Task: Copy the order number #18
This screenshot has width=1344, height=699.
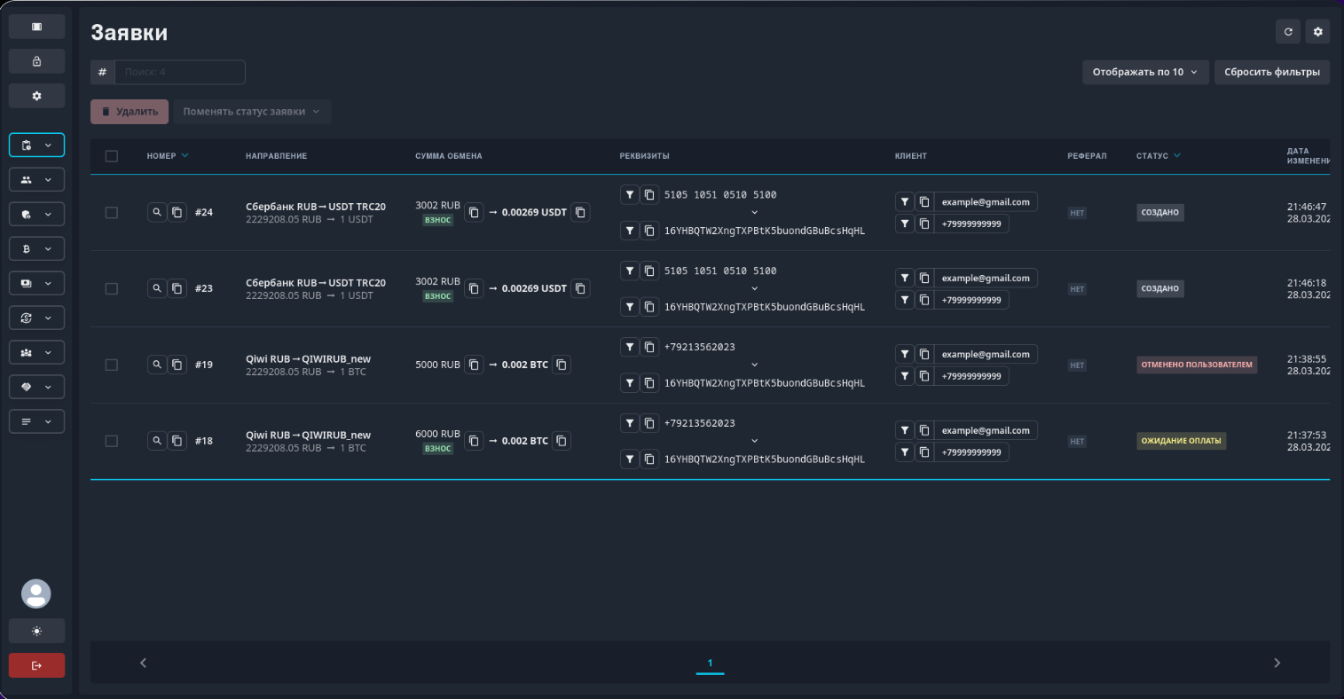Action: pyautogui.click(x=177, y=441)
